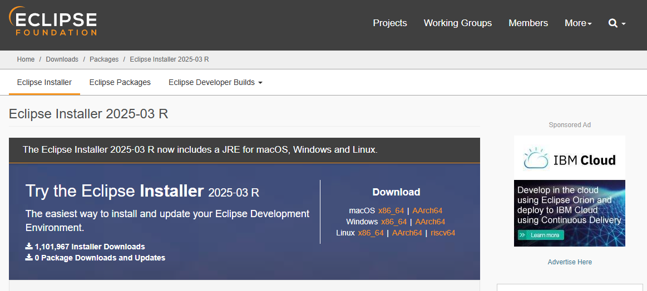Click the IBM Cloud logo in the ad
This screenshot has height=291, width=647.
pyautogui.click(x=570, y=158)
